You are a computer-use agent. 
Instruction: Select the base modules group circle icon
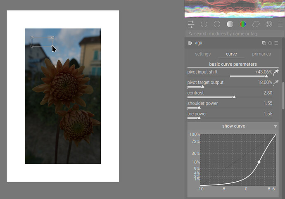(x=217, y=24)
